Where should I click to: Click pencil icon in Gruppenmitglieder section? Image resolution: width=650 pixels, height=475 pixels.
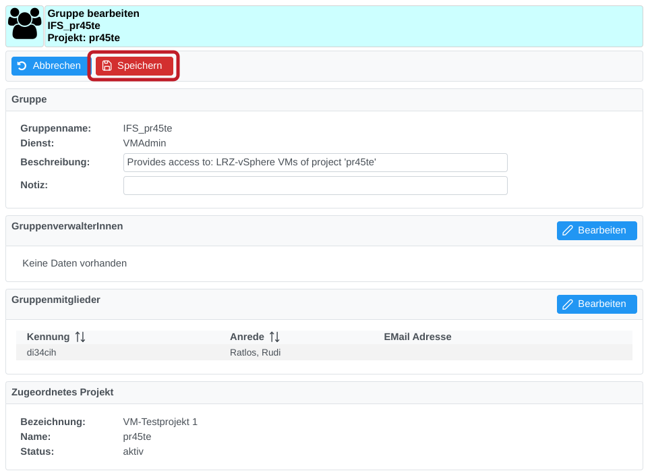568,304
